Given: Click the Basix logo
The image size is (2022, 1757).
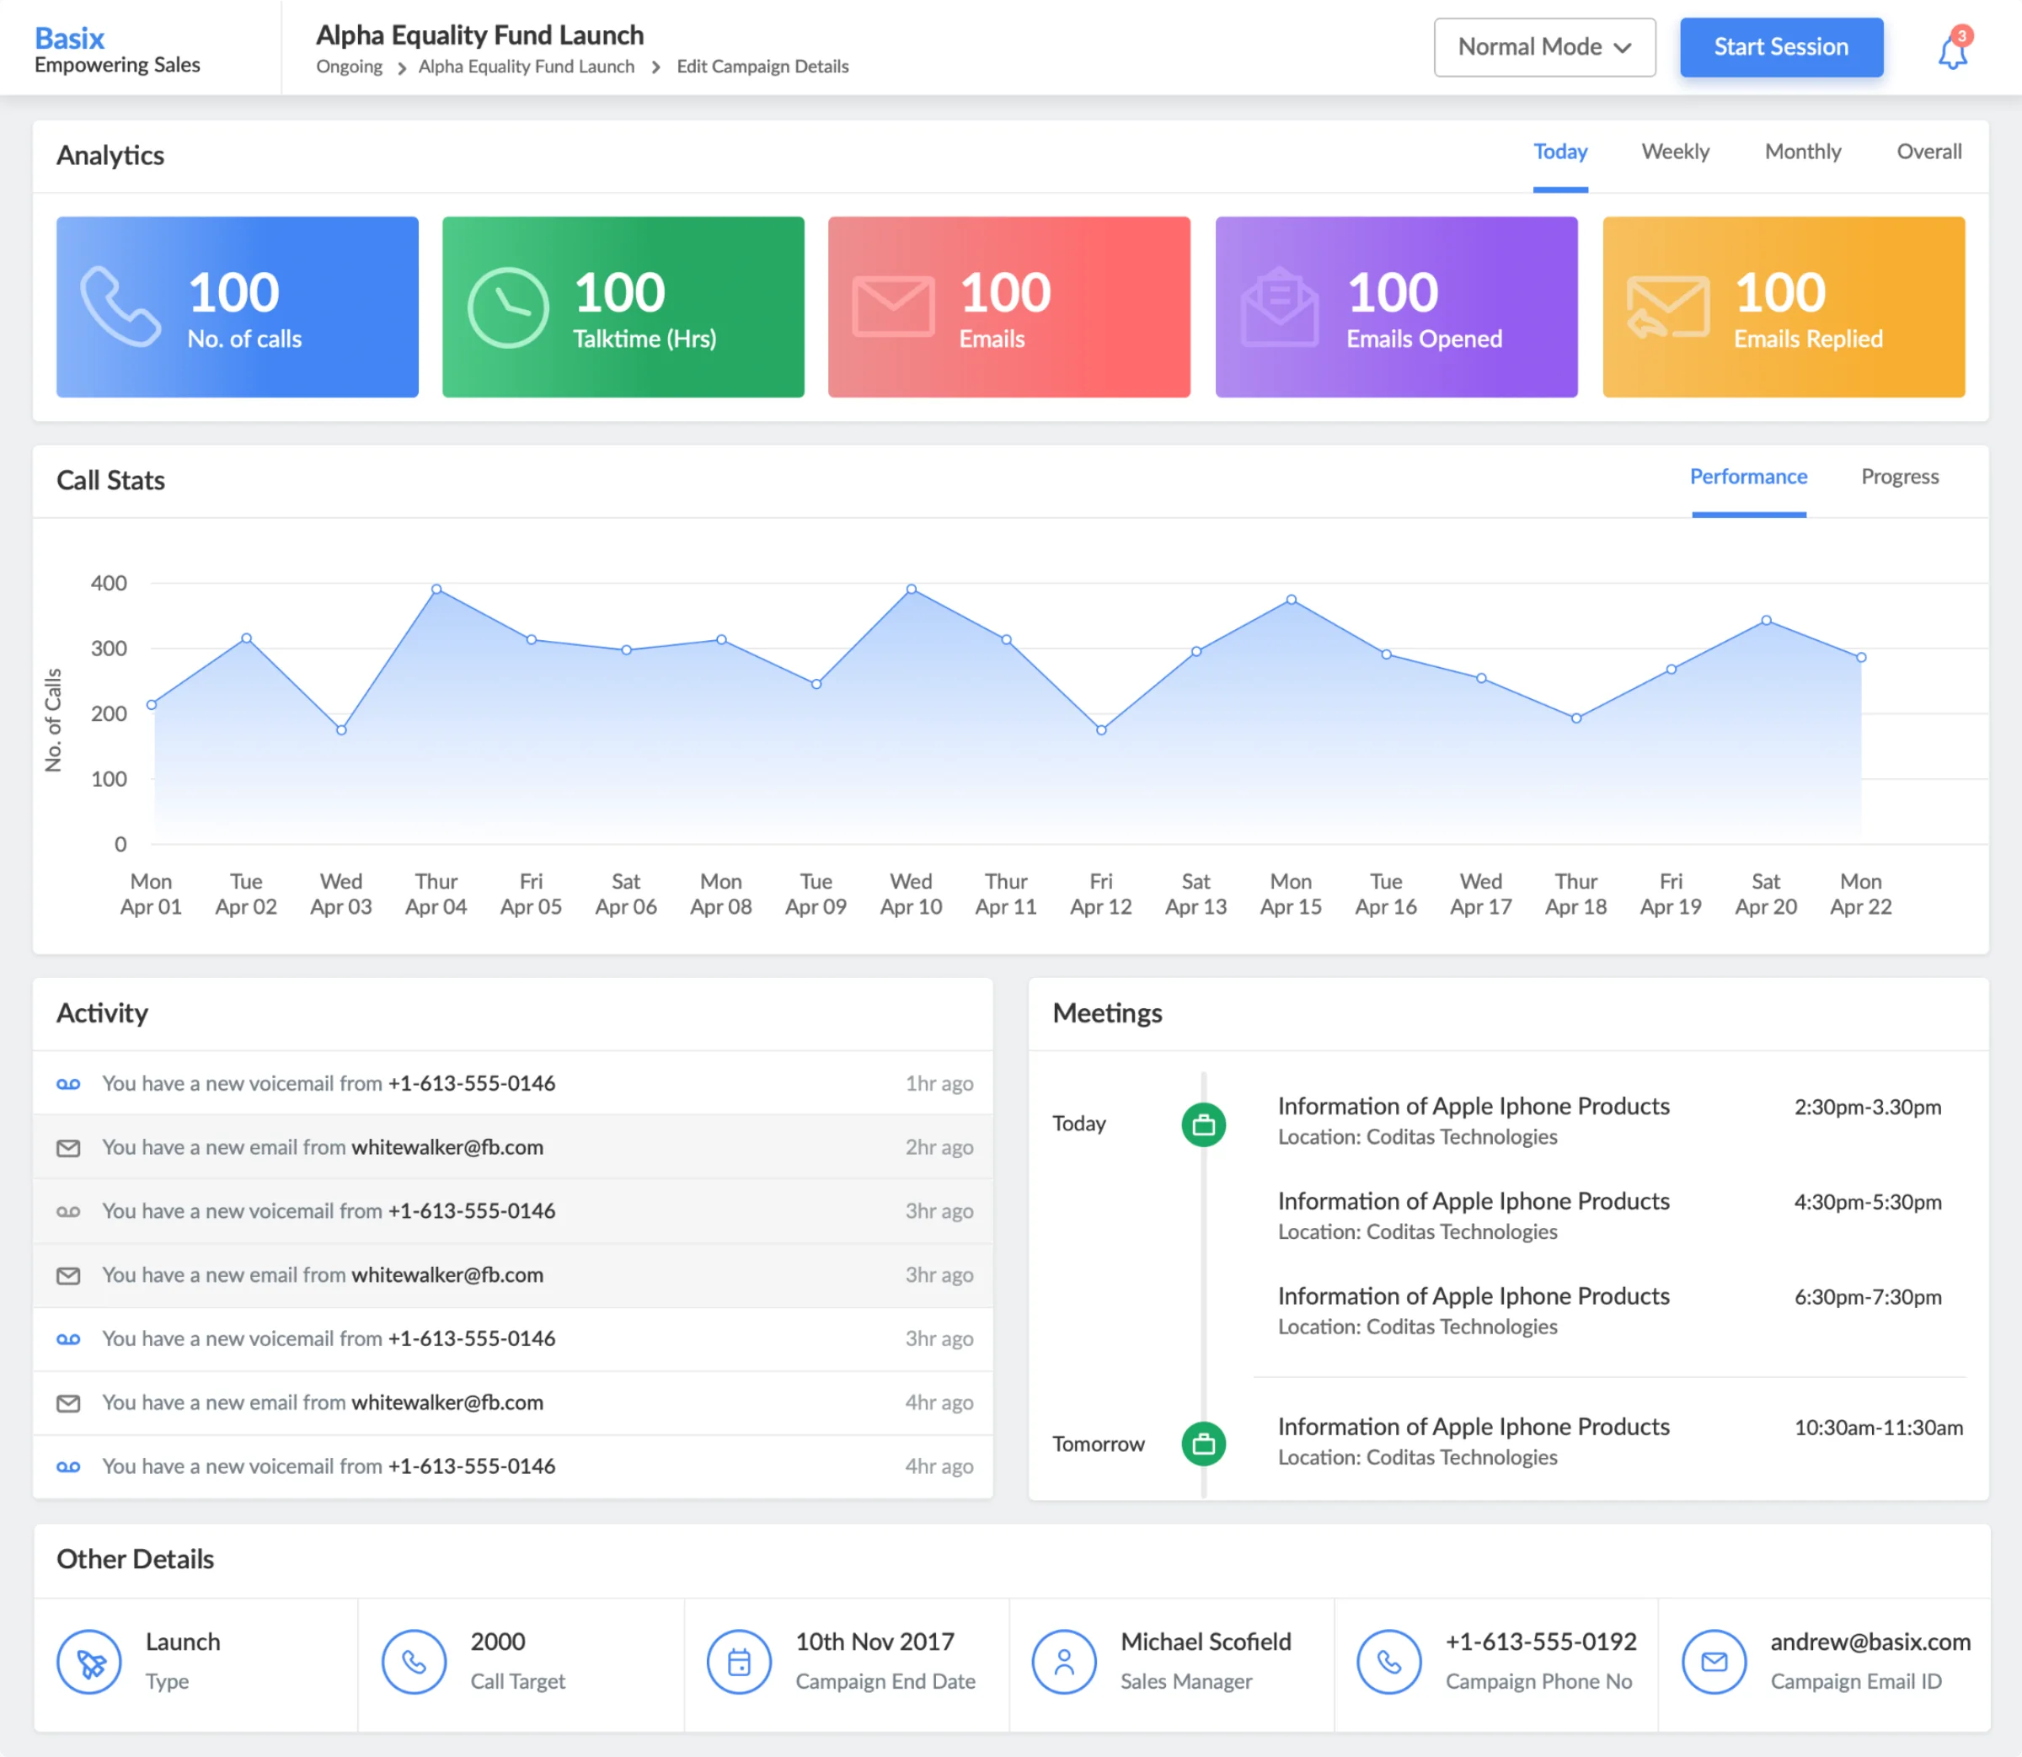Looking at the screenshot, I should 68,38.
